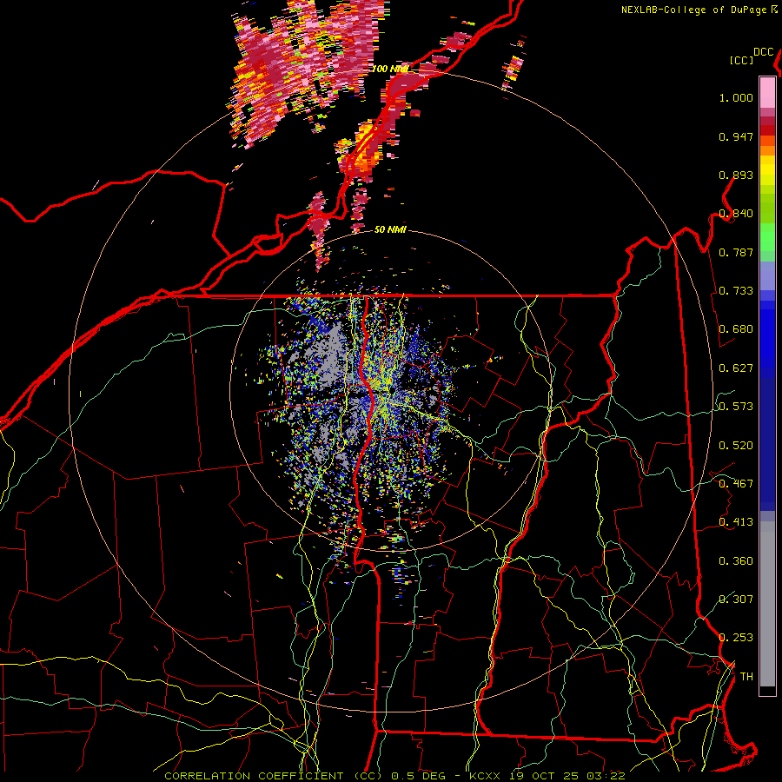The width and height of the screenshot is (782, 782).
Task: Select the 1.000 legend value
Action: pyautogui.click(x=736, y=97)
